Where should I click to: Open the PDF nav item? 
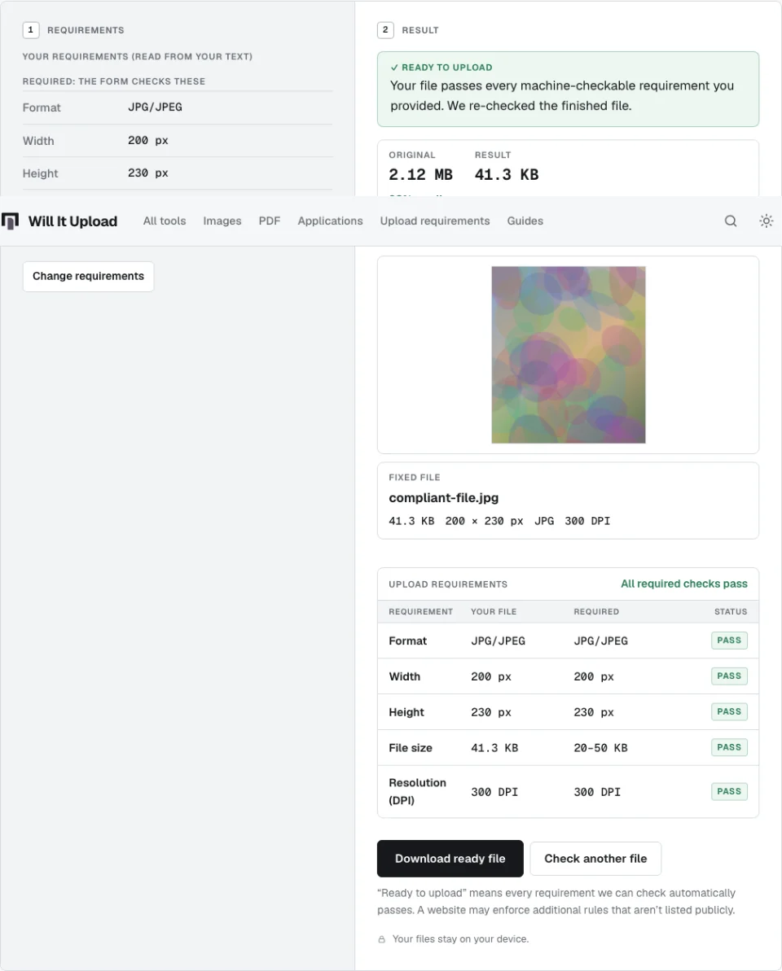coord(270,221)
